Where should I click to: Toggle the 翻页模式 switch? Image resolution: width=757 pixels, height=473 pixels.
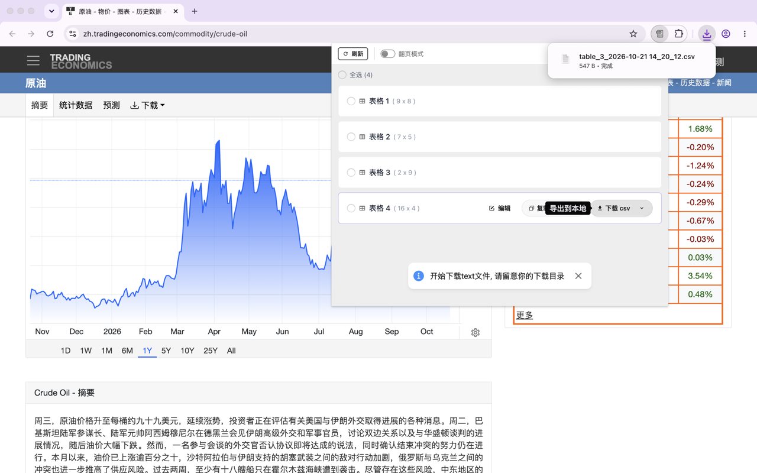387,54
